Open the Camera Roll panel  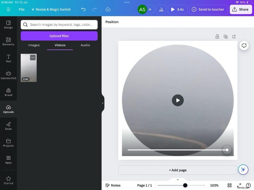tap(8, 75)
